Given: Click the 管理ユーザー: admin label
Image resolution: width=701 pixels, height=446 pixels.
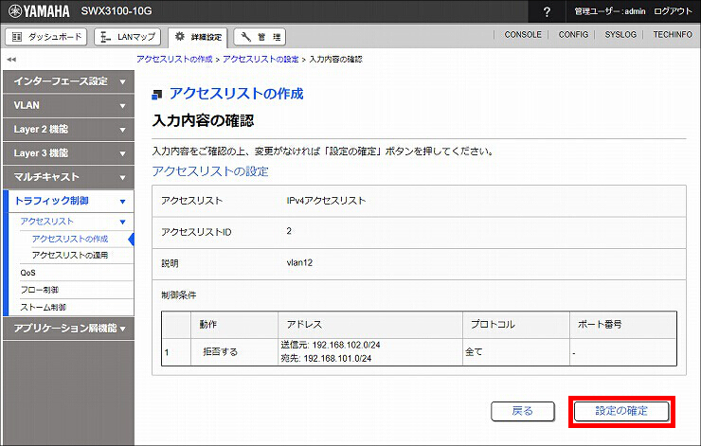Looking at the screenshot, I should click(x=610, y=11).
